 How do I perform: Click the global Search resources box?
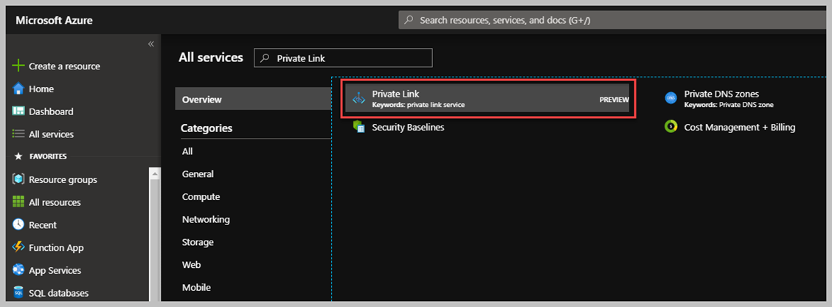pos(613,20)
